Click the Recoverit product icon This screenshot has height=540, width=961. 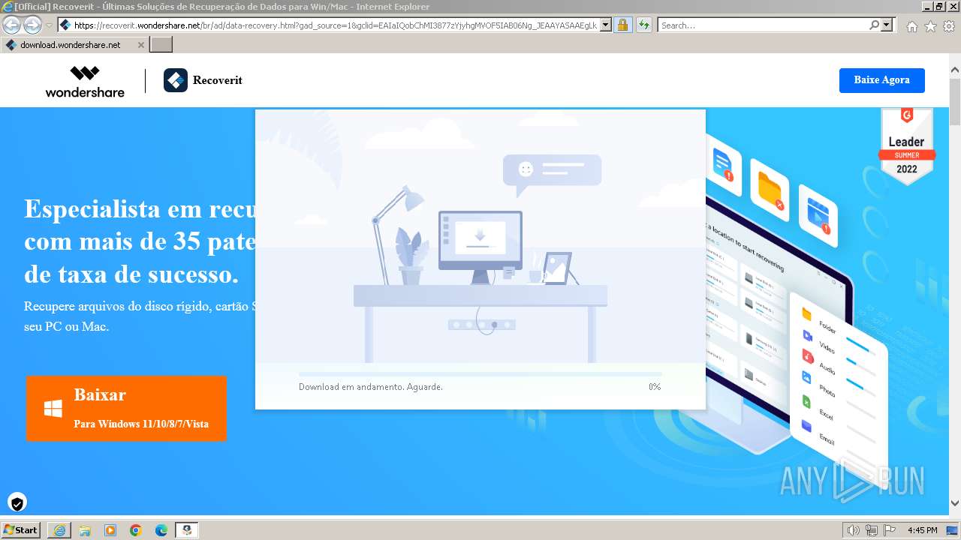click(x=176, y=80)
